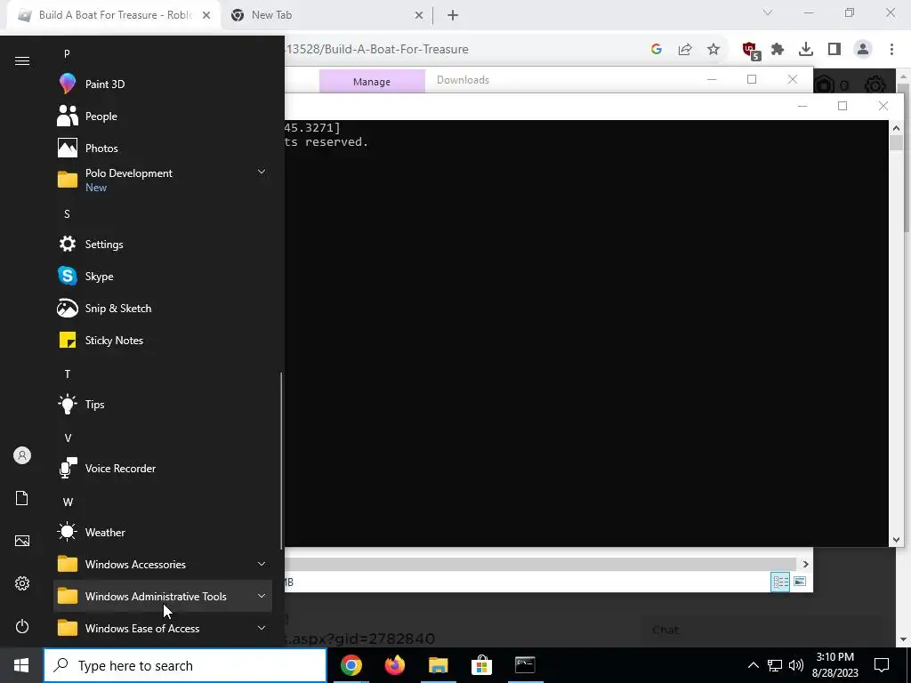Open the Chrome extensions puzzle icon
The height and width of the screenshot is (683, 911).
pos(778,50)
